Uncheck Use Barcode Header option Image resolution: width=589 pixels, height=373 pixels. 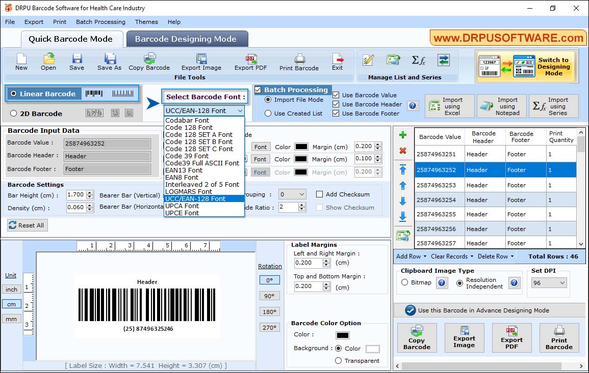[x=336, y=104]
